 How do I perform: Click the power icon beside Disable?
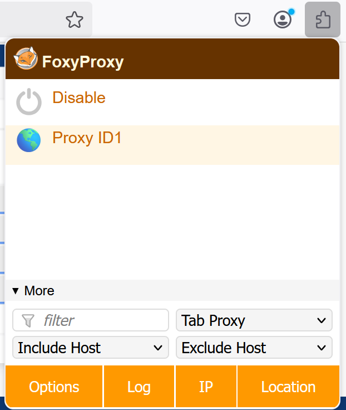[x=28, y=101]
